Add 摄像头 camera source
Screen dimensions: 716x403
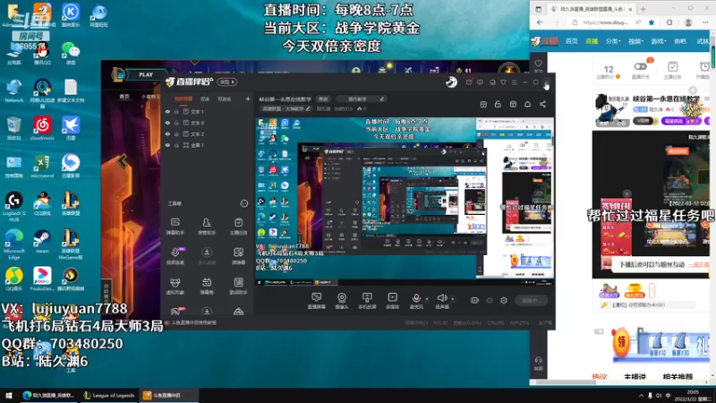342,301
